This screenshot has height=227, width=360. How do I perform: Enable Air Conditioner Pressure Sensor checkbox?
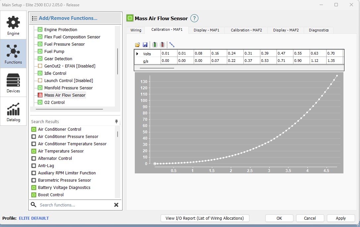[34, 137]
